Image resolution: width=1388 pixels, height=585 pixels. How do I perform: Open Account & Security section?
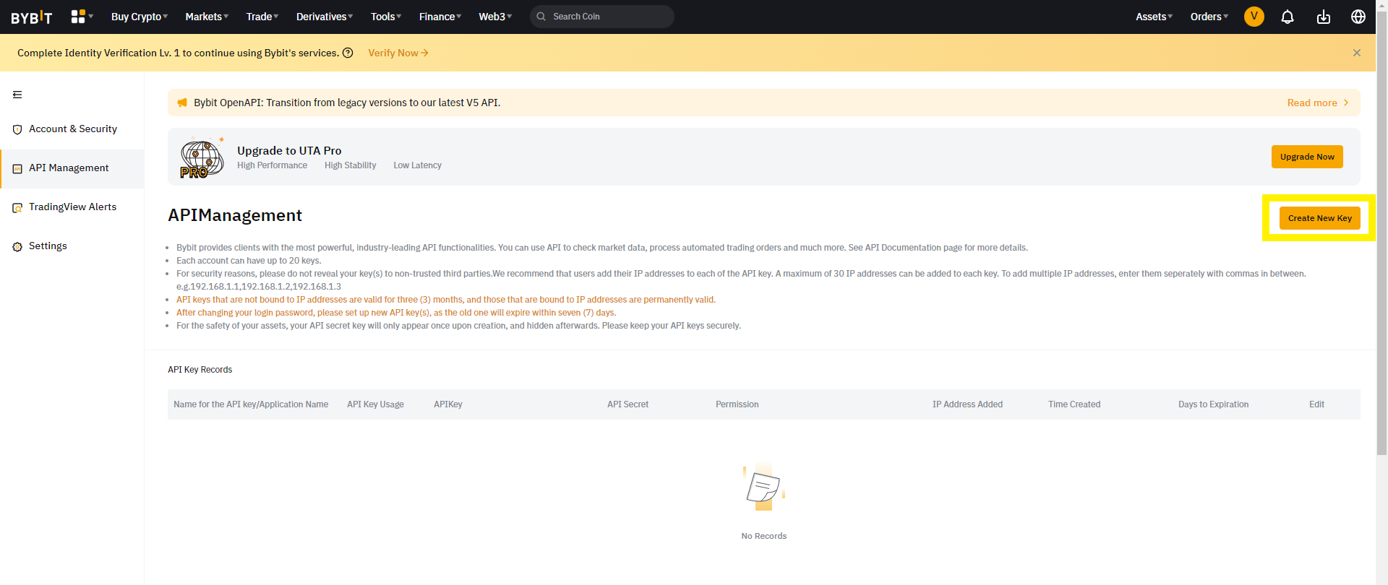pyautogui.click(x=72, y=129)
